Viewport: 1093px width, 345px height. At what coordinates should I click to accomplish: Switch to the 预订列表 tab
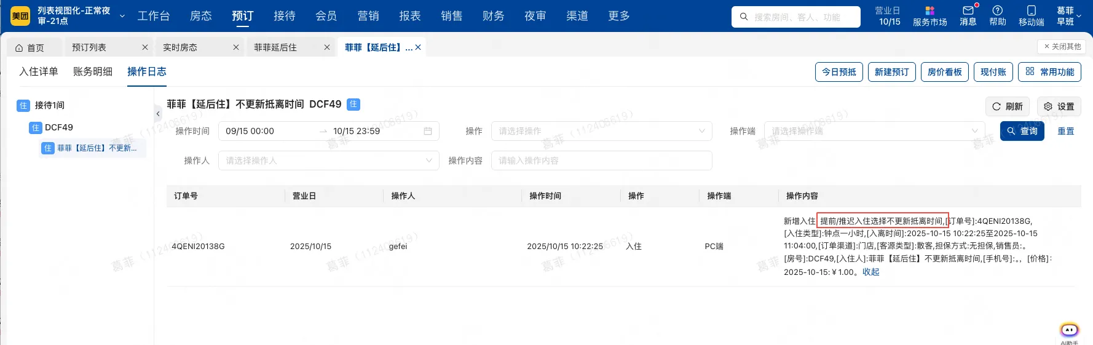89,47
